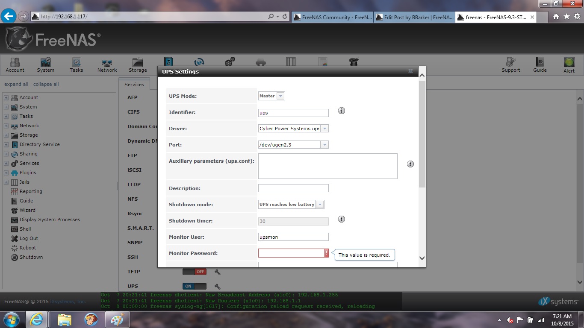Toggle the TFTP service switch
This screenshot has width=584, height=328.
click(195, 272)
